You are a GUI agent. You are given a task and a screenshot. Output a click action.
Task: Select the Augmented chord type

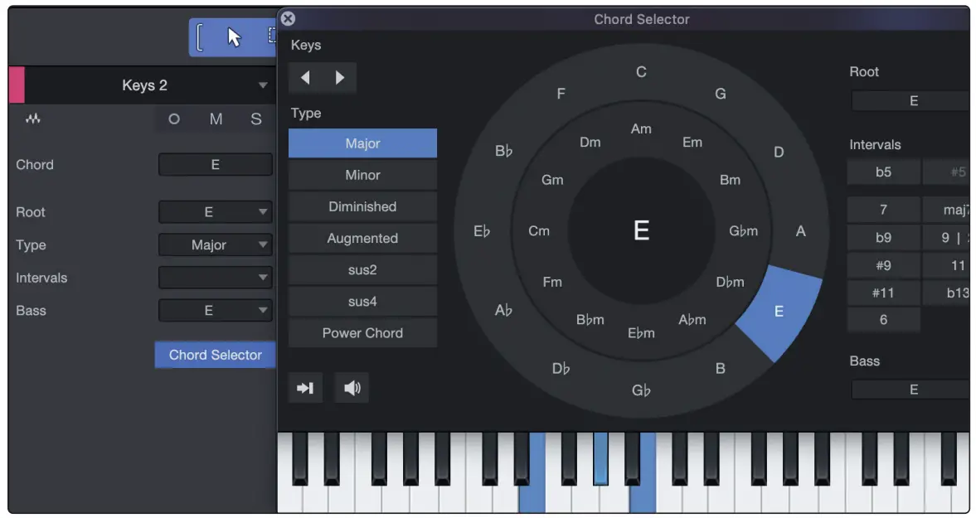[x=363, y=238]
